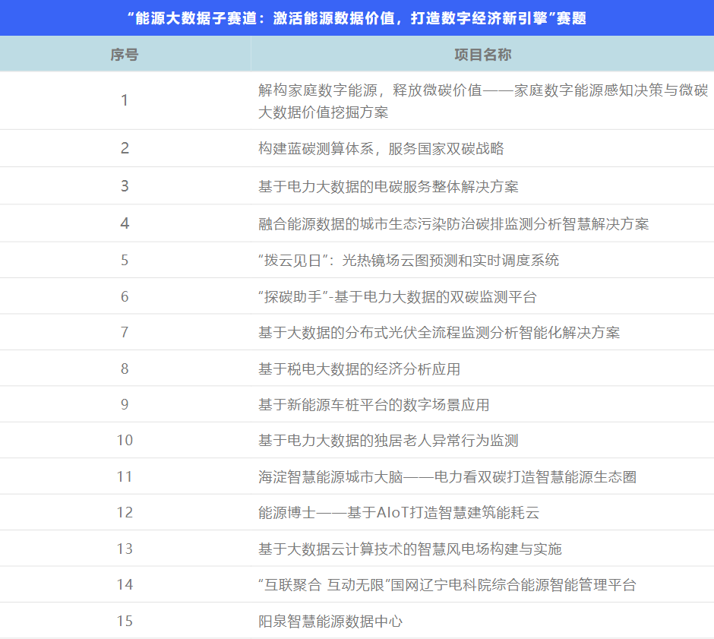Click 融合能源数据的城市生态污染防治 project
The width and height of the screenshot is (714, 639).
click(x=453, y=223)
